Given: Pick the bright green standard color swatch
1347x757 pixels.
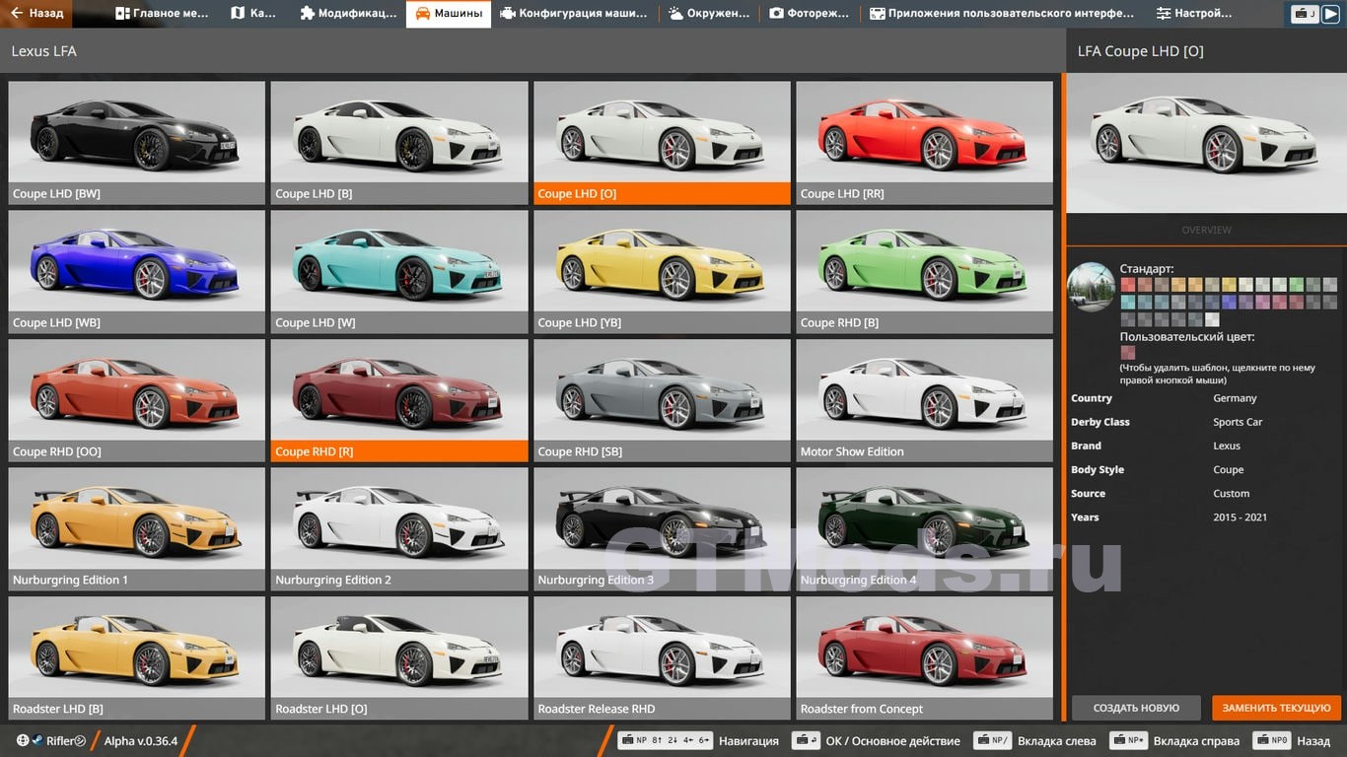Looking at the screenshot, I should (1297, 285).
